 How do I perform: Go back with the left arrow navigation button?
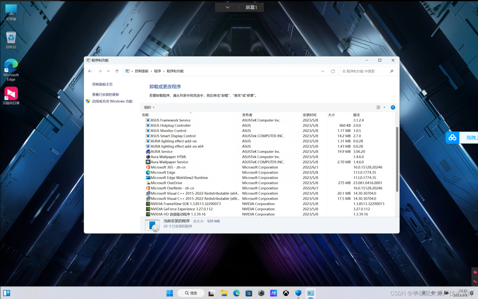point(90,71)
